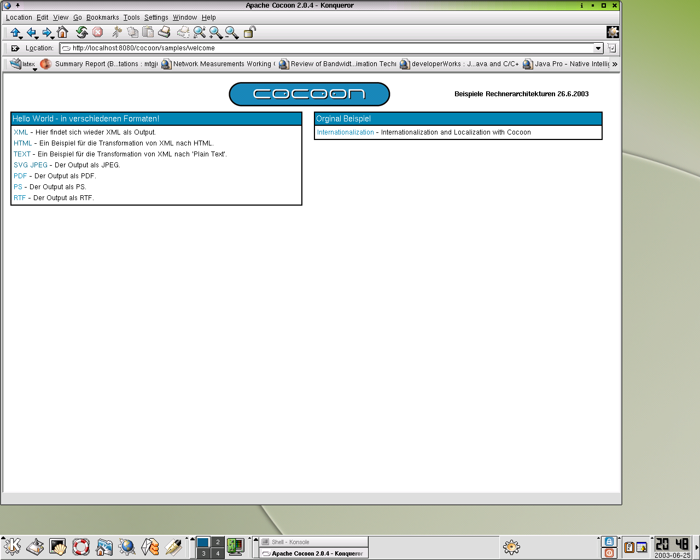Click the gear icon in panel center

click(511, 547)
